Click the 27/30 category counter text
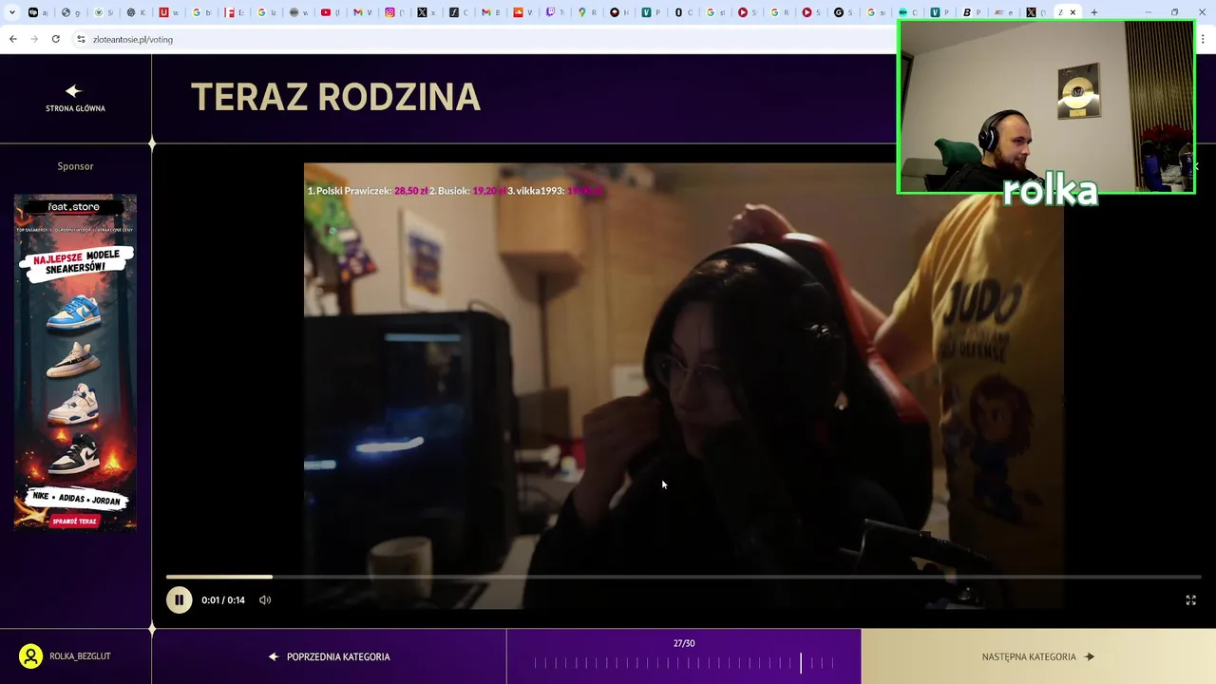 point(684,643)
